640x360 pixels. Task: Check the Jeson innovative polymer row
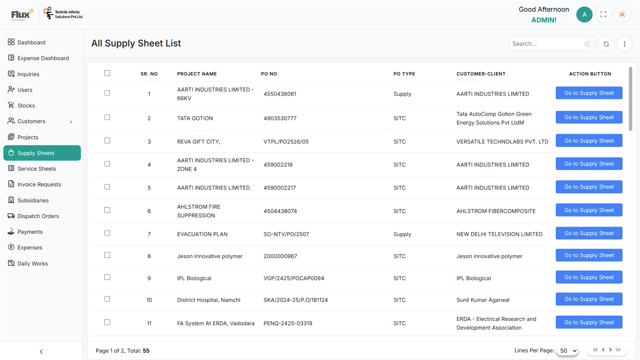click(107, 255)
